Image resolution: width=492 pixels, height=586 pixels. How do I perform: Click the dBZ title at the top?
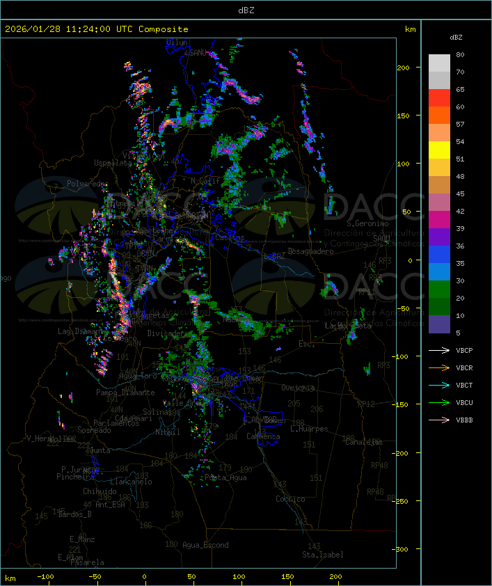(x=246, y=9)
